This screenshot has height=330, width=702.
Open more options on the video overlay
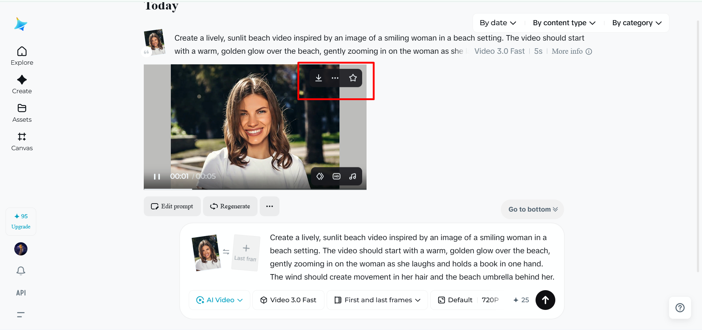(x=335, y=78)
